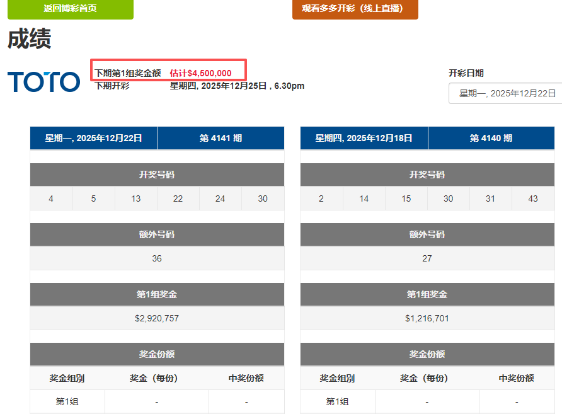Click the TOTO logo
Viewport: 562px width, 414px height.
44,82
